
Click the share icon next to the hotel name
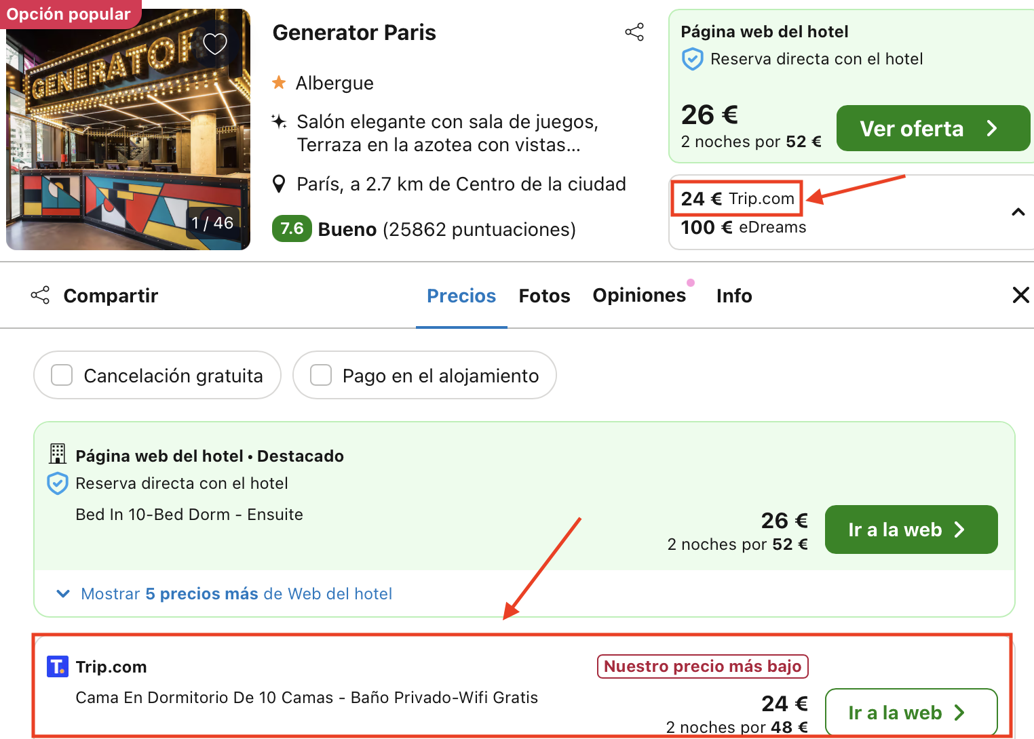[x=634, y=31]
